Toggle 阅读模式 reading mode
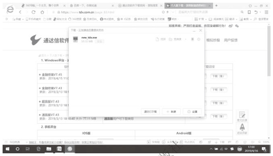Image resolution: width=273 pixels, height=156 pixels. 216,19
